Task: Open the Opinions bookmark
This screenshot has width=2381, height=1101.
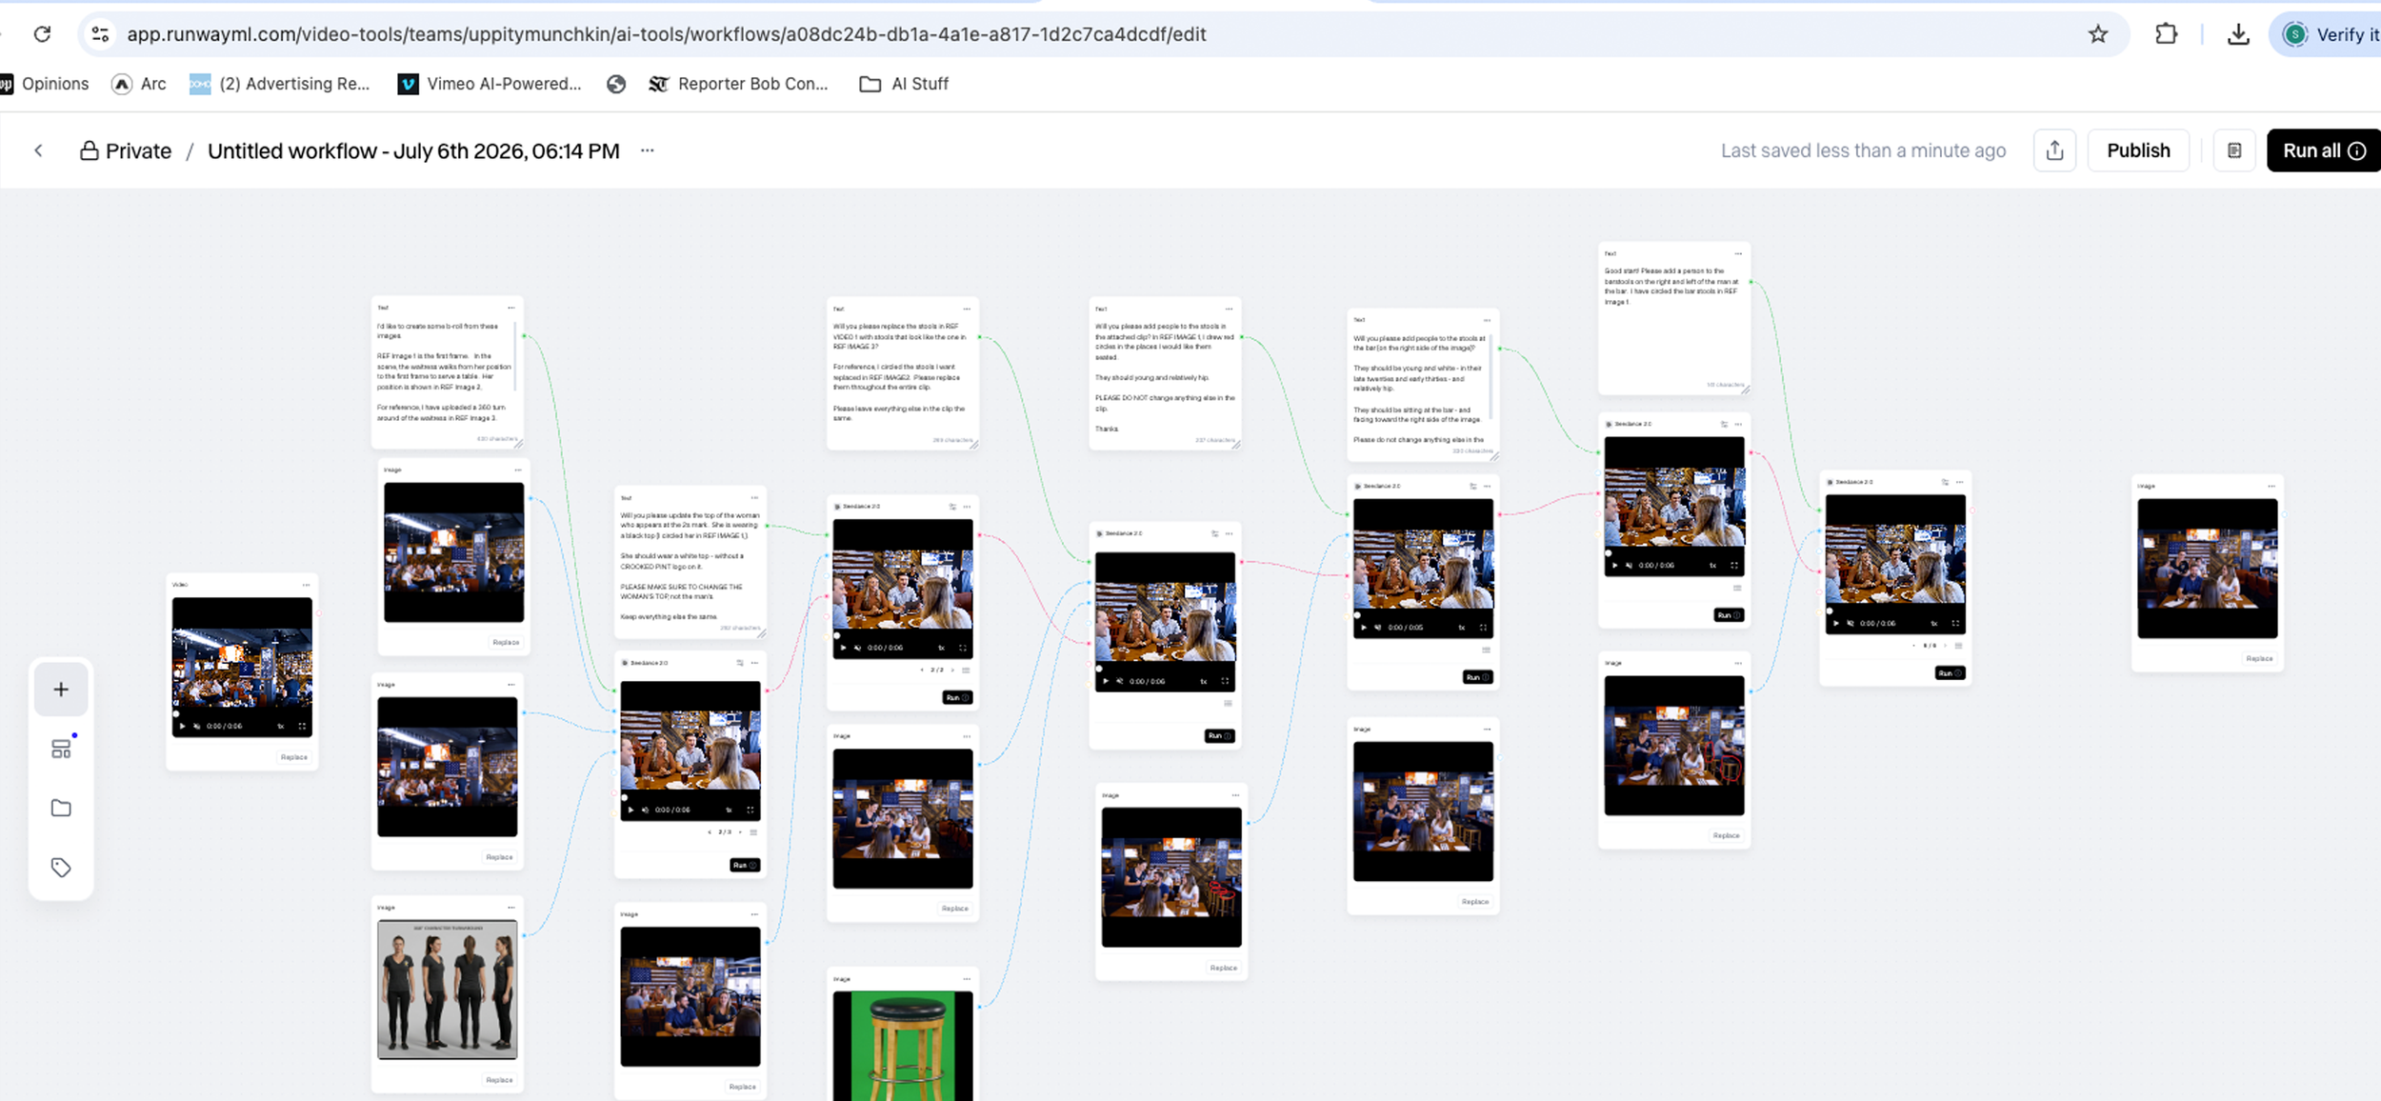Action: tap(45, 84)
